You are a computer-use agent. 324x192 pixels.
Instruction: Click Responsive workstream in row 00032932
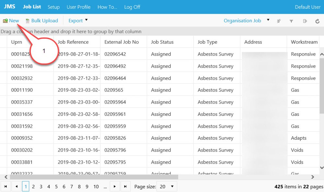point(303,78)
